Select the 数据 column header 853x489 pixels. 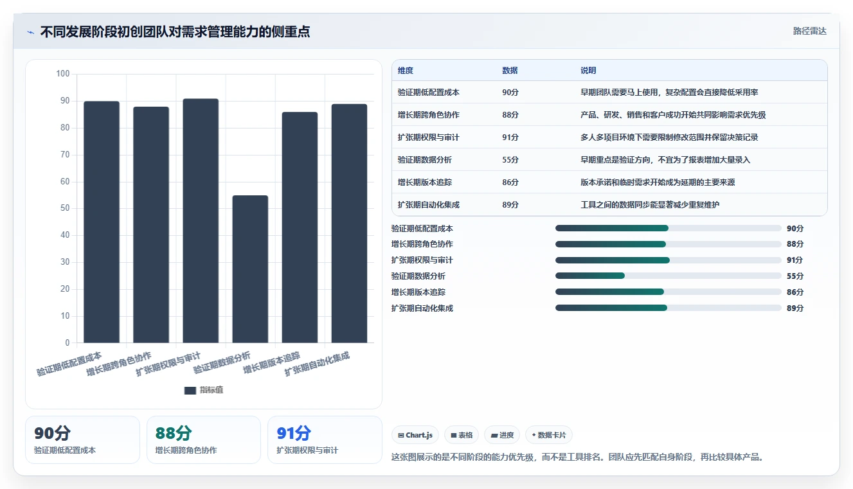[510, 70]
